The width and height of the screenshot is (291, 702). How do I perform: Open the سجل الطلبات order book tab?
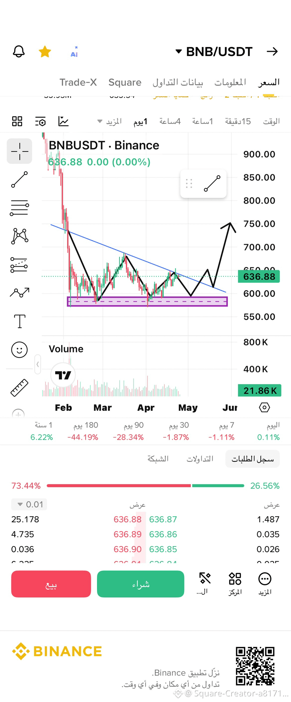pyautogui.click(x=252, y=459)
